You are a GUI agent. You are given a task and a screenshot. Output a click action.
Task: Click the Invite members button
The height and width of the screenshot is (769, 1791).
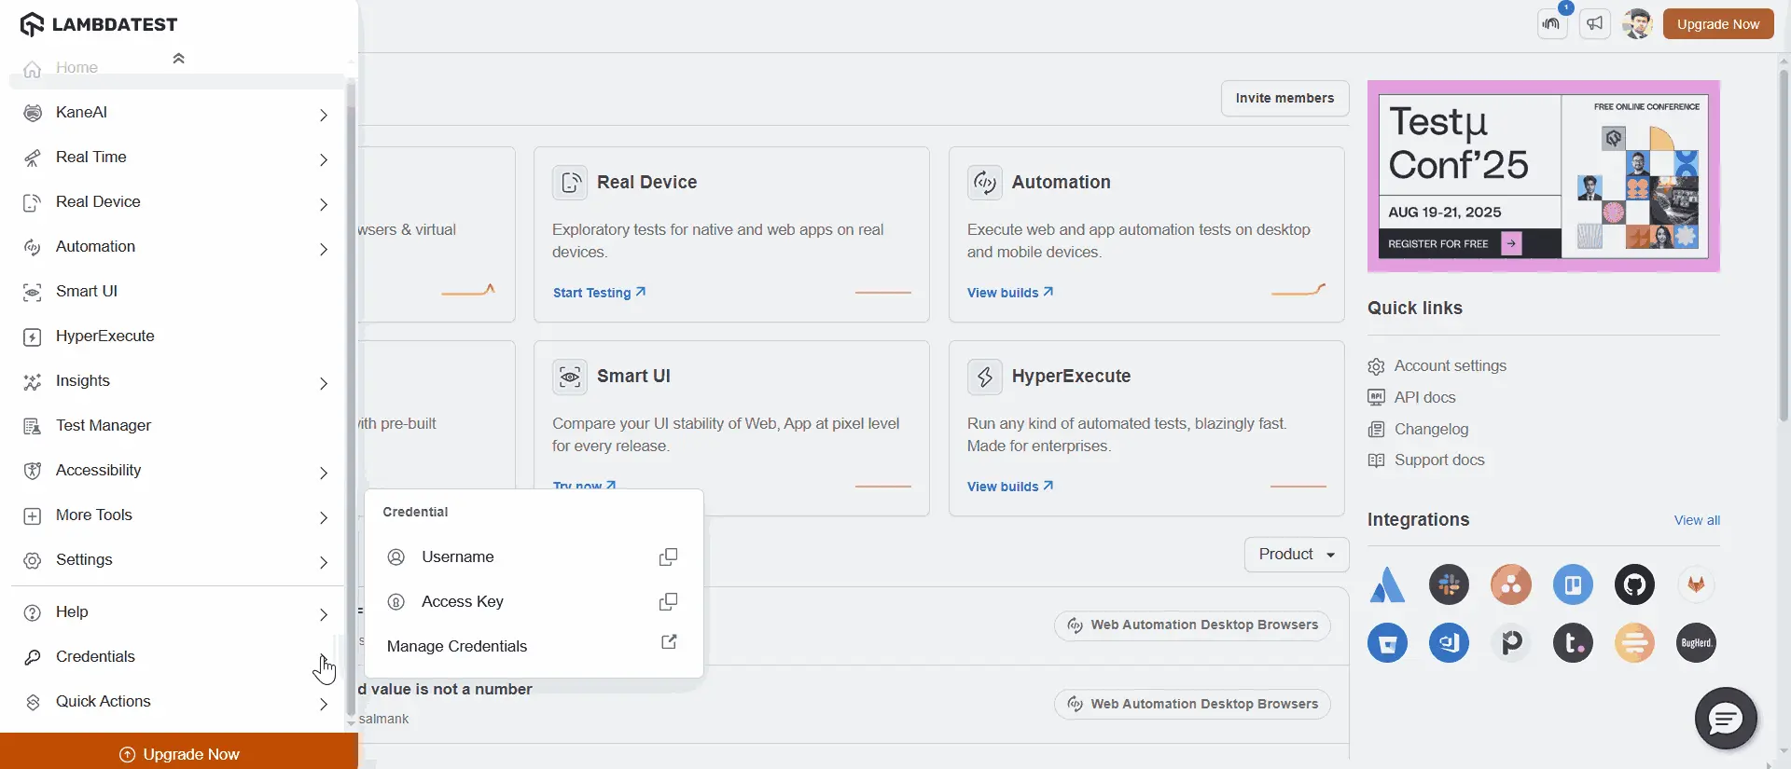[x=1284, y=98]
